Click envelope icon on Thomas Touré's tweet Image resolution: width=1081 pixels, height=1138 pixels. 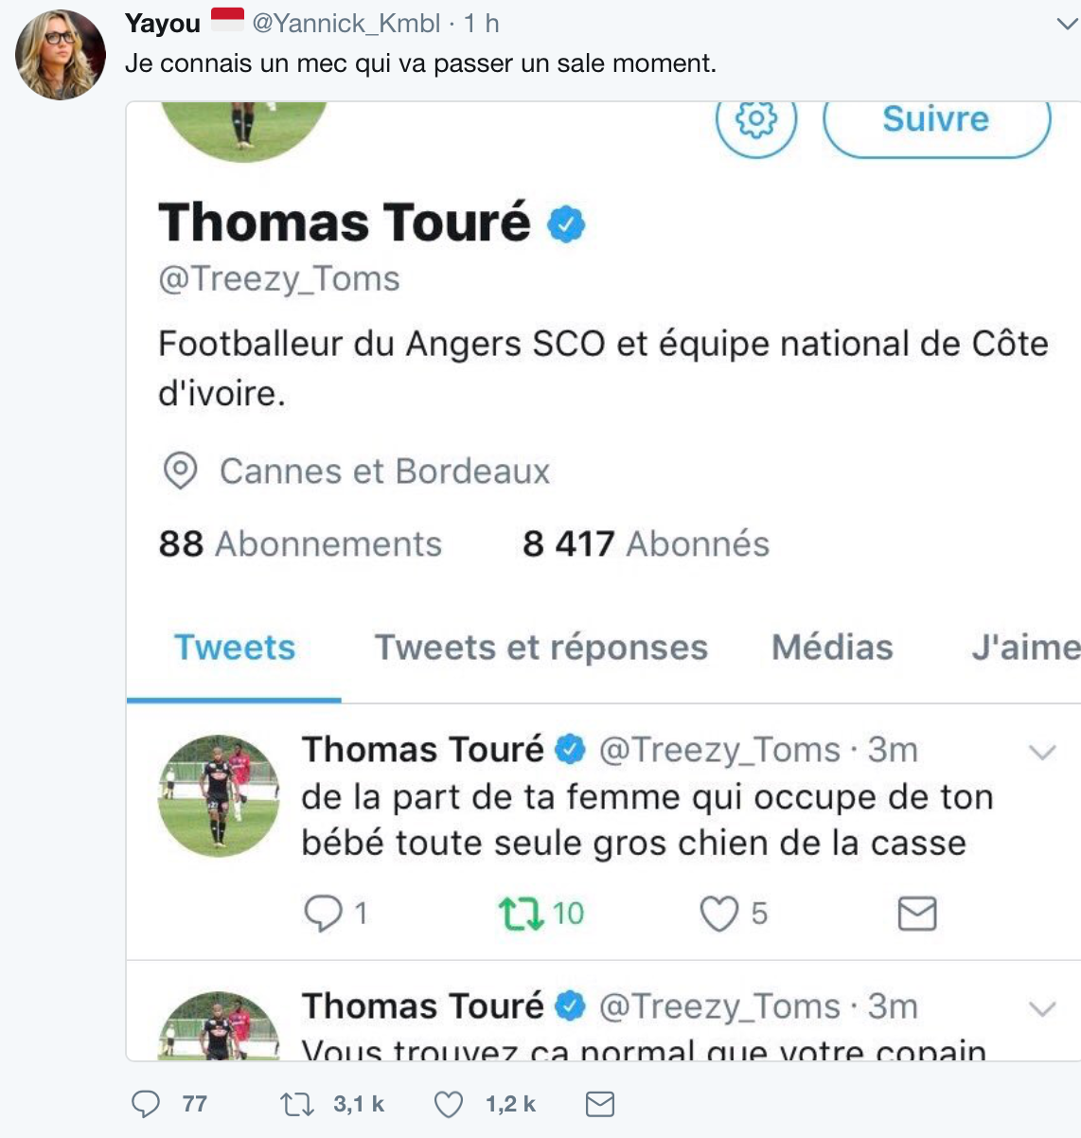tap(916, 914)
